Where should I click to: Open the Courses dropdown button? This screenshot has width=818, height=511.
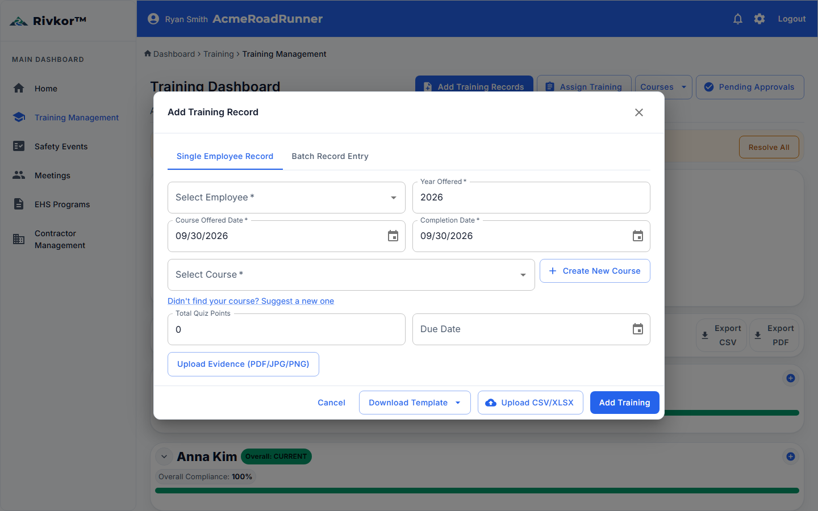[x=663, y=87]
